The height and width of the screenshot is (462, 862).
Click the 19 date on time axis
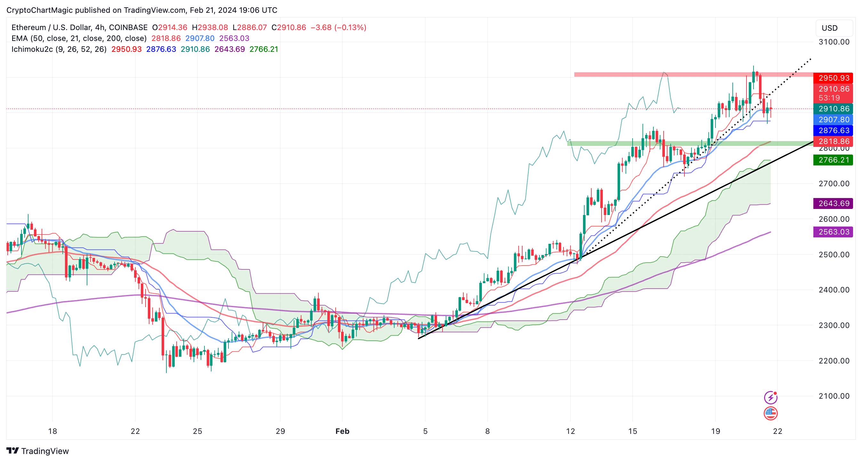coord(715,431)
